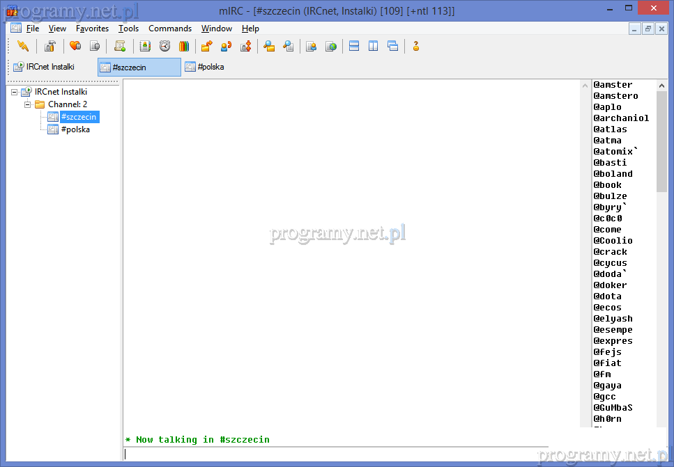674x467 pixels.
Task: Click the About question mark icon
Action: click(416, 47)
